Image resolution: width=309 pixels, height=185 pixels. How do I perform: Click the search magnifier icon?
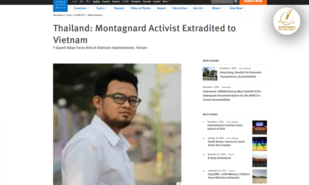point(236,2)
